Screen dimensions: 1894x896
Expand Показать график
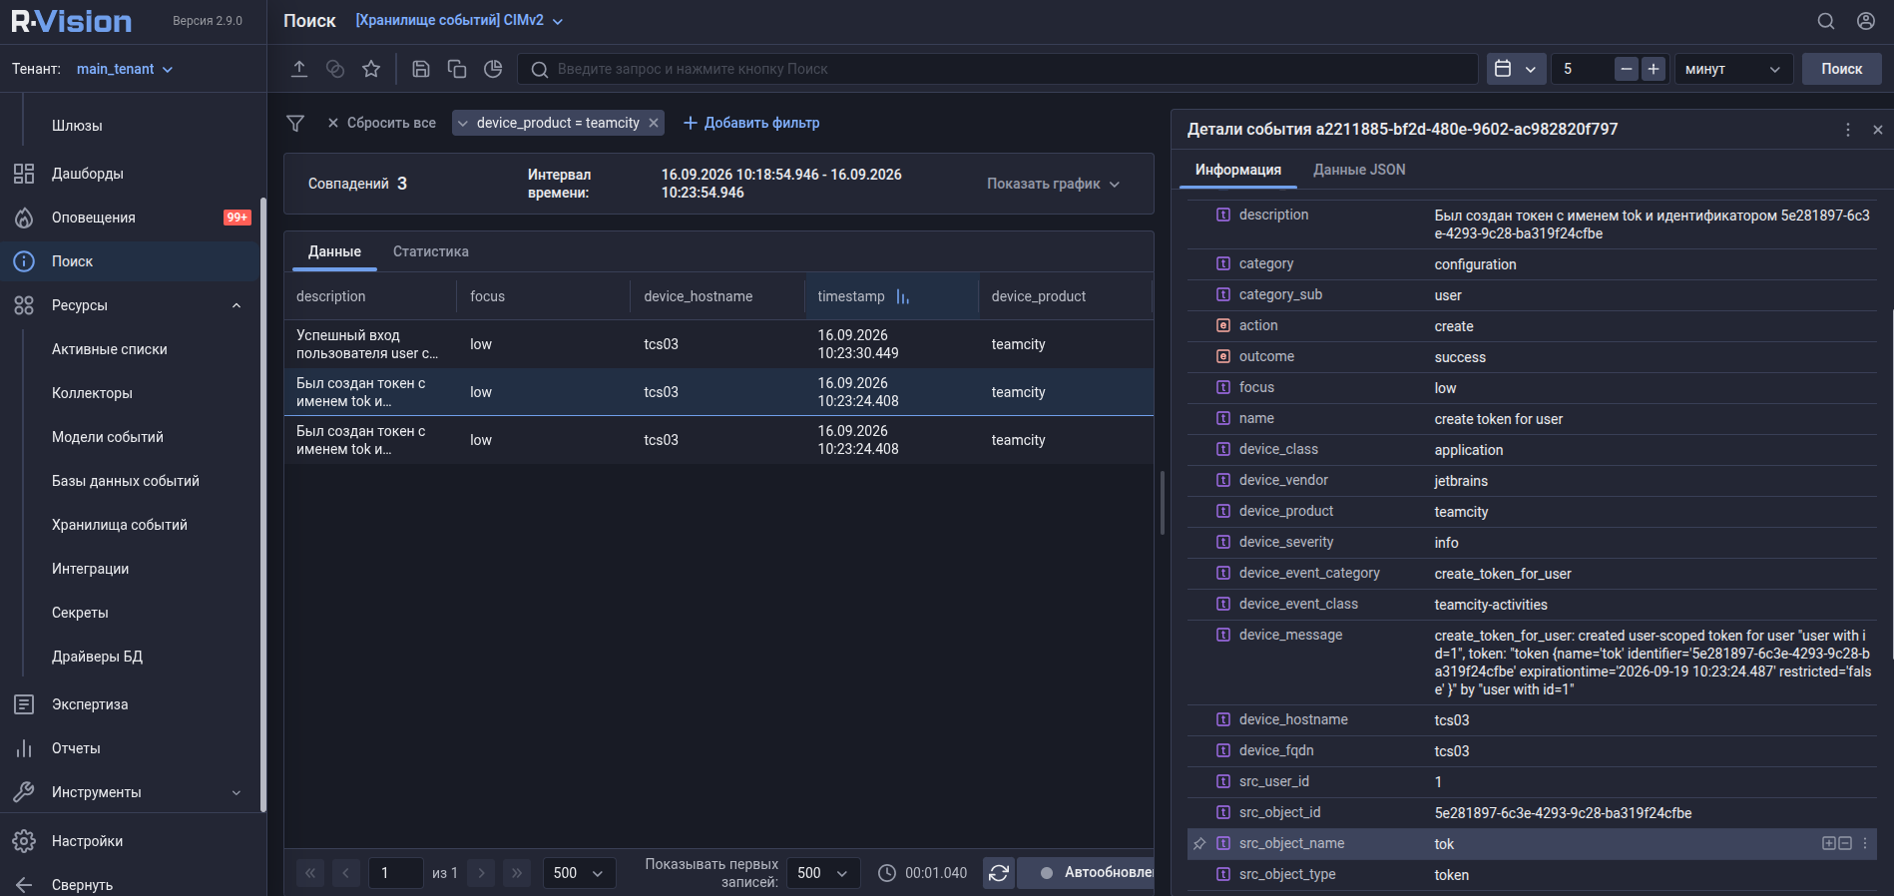1054,184
